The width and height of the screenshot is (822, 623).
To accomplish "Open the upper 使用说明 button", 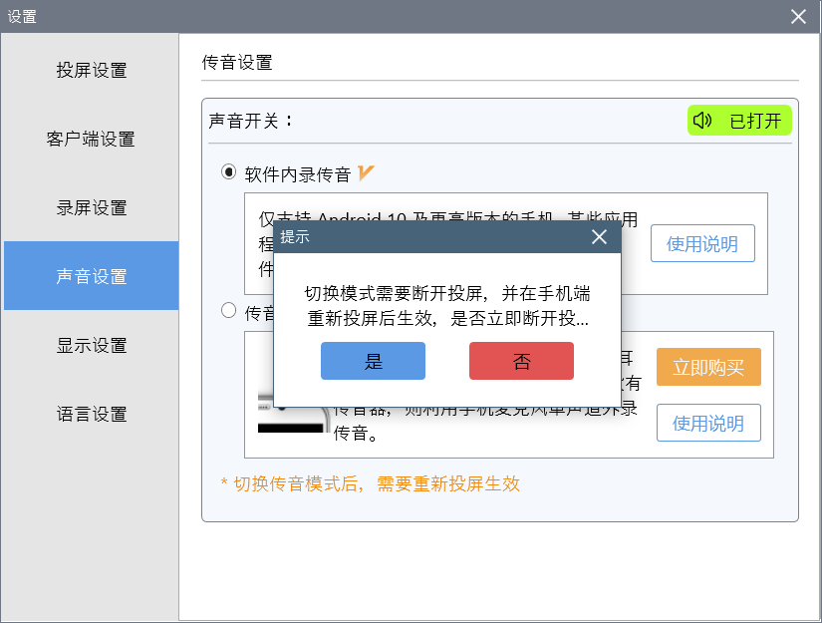I will click(702, 243).
